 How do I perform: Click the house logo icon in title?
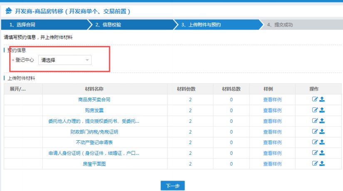pos(9,10)
